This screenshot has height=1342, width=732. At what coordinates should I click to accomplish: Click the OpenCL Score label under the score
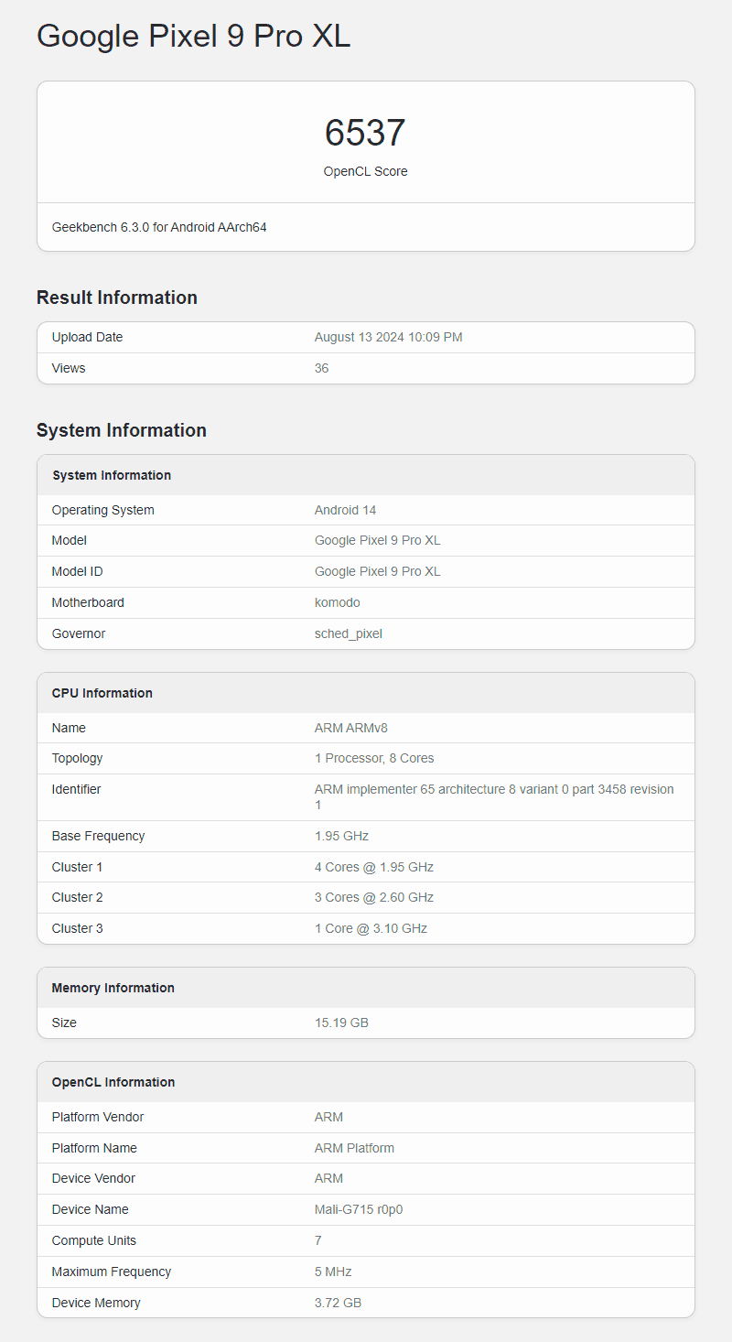click(x=365, y=171)
